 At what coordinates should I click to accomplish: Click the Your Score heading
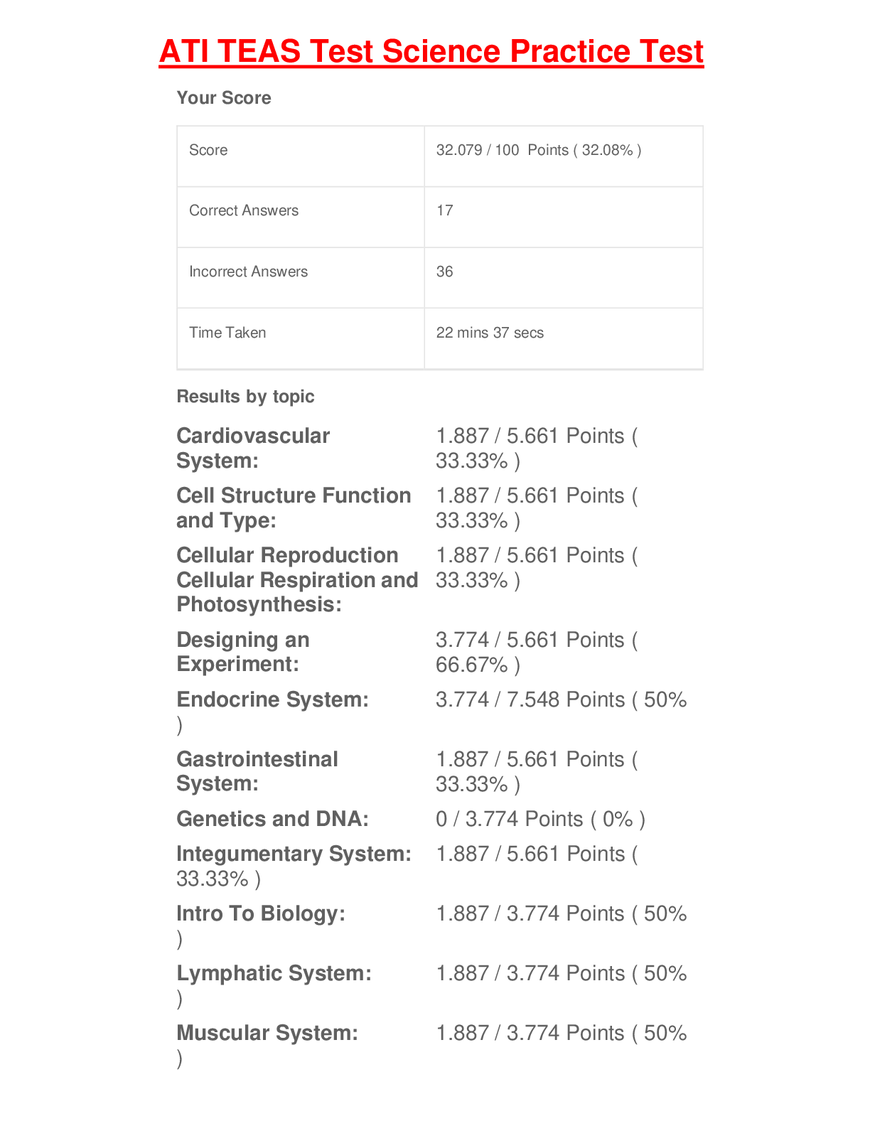tap(224, 98)
